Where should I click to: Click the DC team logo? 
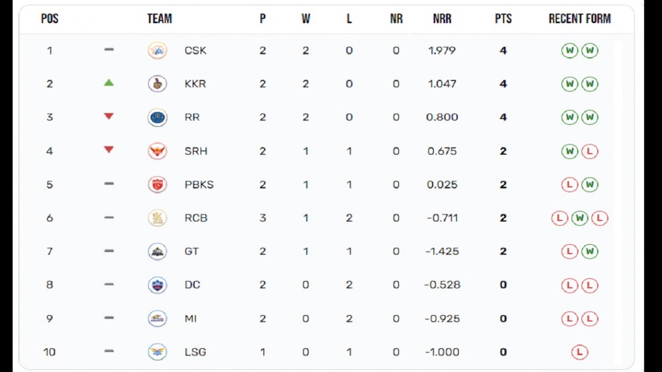coord(157,285)
